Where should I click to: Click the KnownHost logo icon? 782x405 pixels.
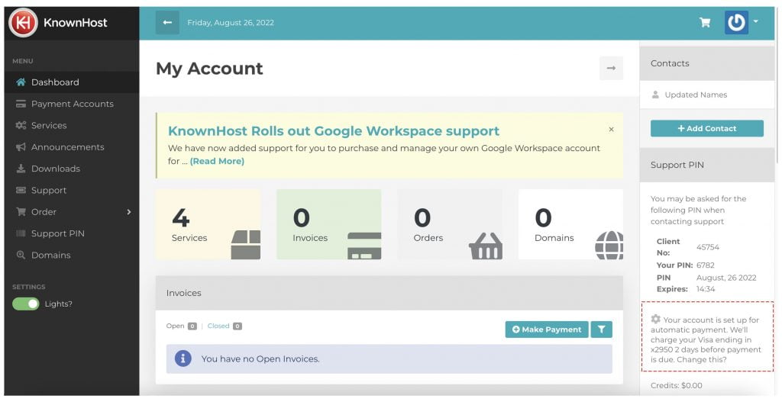tap(23, 22)
